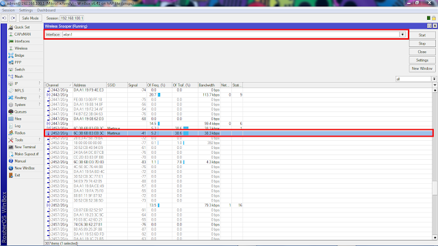This screenshot has height=246, width=438.
Task: Click table scrollbar down arrow
Action: click(x=435, y=237)
